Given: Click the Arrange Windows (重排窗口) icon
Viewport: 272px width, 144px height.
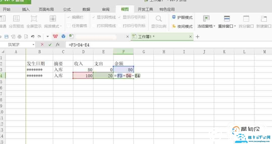Looking at the screenshot, I should (227, 18).
